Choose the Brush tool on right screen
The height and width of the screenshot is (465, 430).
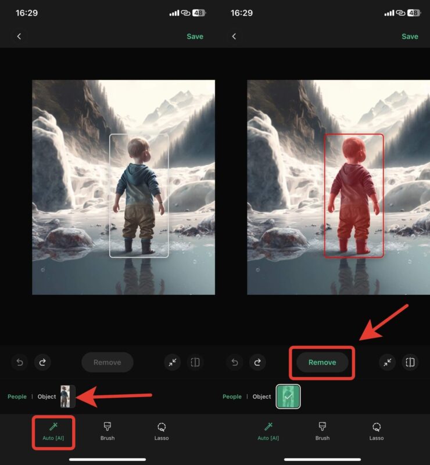[x=322, y=431]
